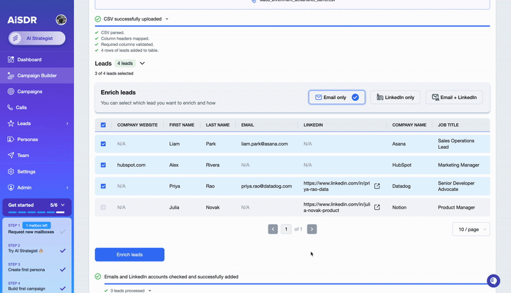Open the chat support widget
Screen dimensions: 511x293
tap(493, 281)
